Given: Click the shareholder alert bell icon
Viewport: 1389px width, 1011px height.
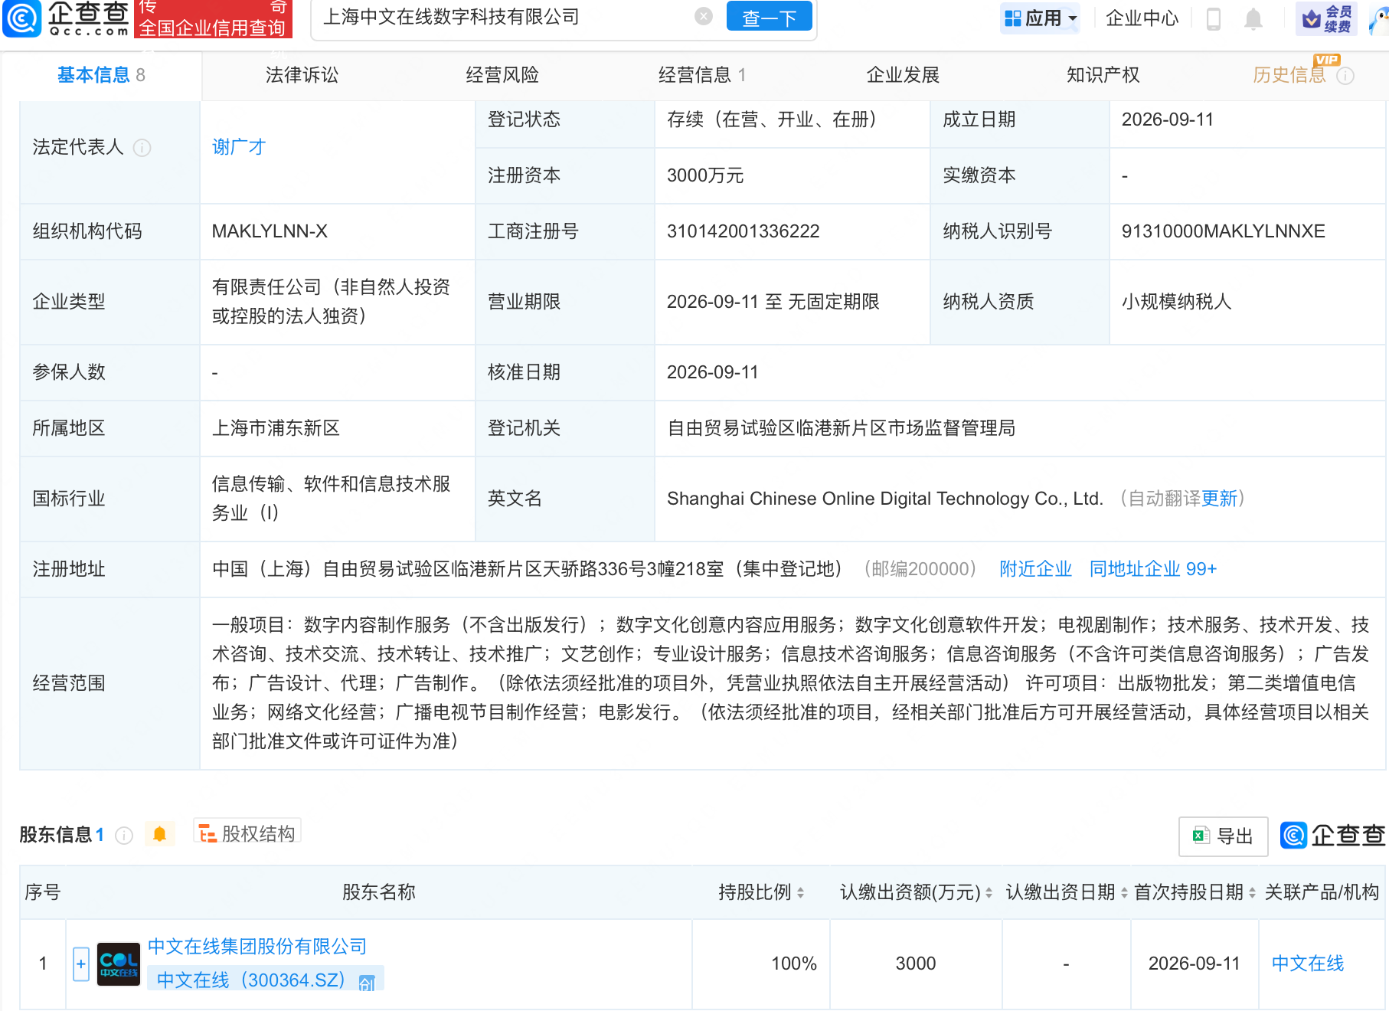Looking at the screenshot, I should pyautogui.click(x=159, y=834).
